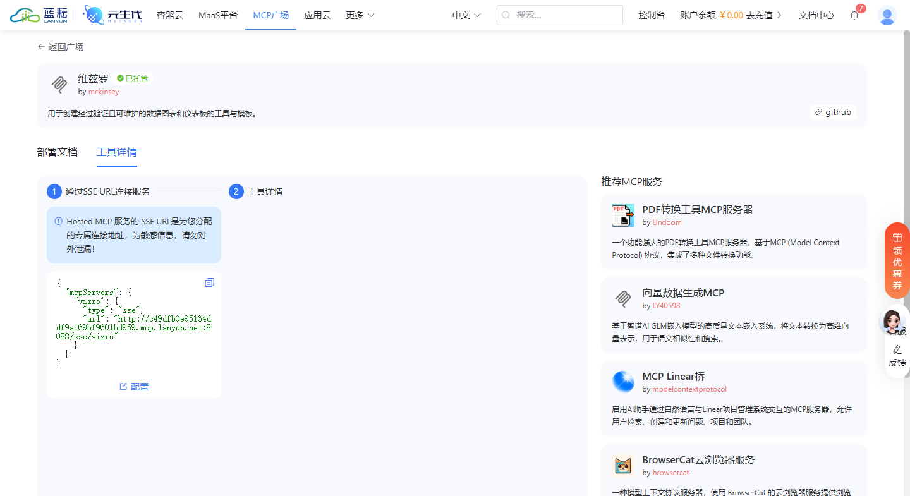The image size is (910, 496).
Task: Open the github repository link
Action: point(833,112)
